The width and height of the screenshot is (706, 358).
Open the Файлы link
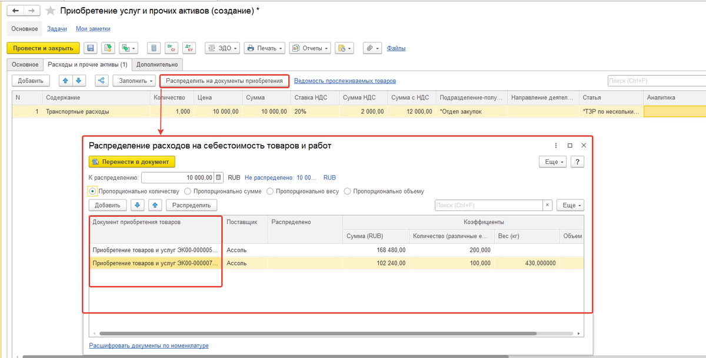click(x=396, y=48)
